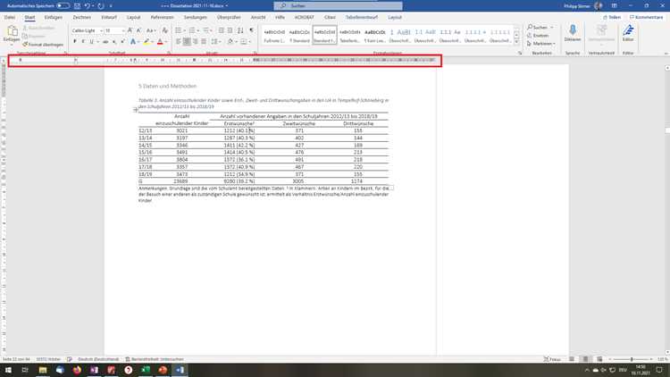Screen dimensions: 670x377
Task: Open the Aa change case dropdown
Action: pyautogui.click(x=151, y=30)
